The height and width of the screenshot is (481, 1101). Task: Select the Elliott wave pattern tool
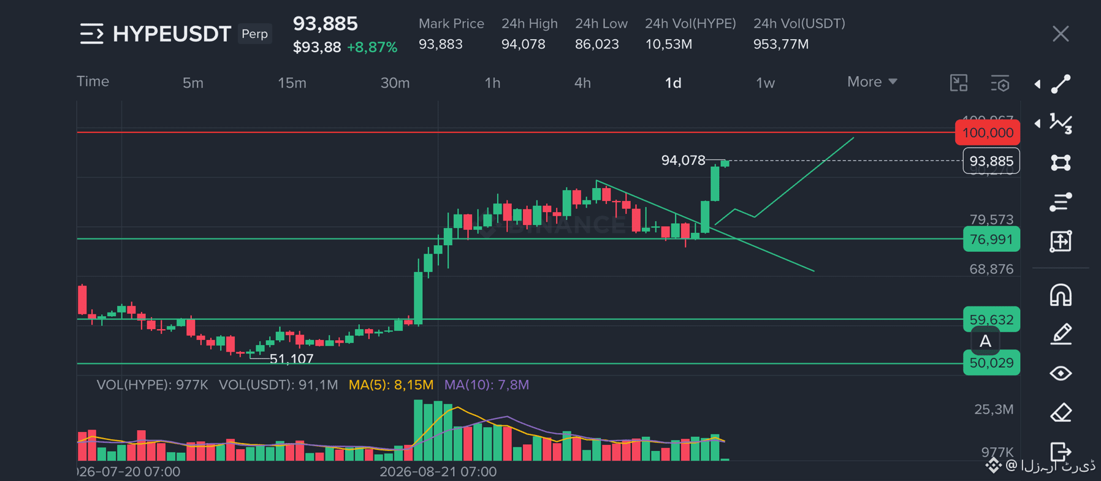pos(1061,123)
